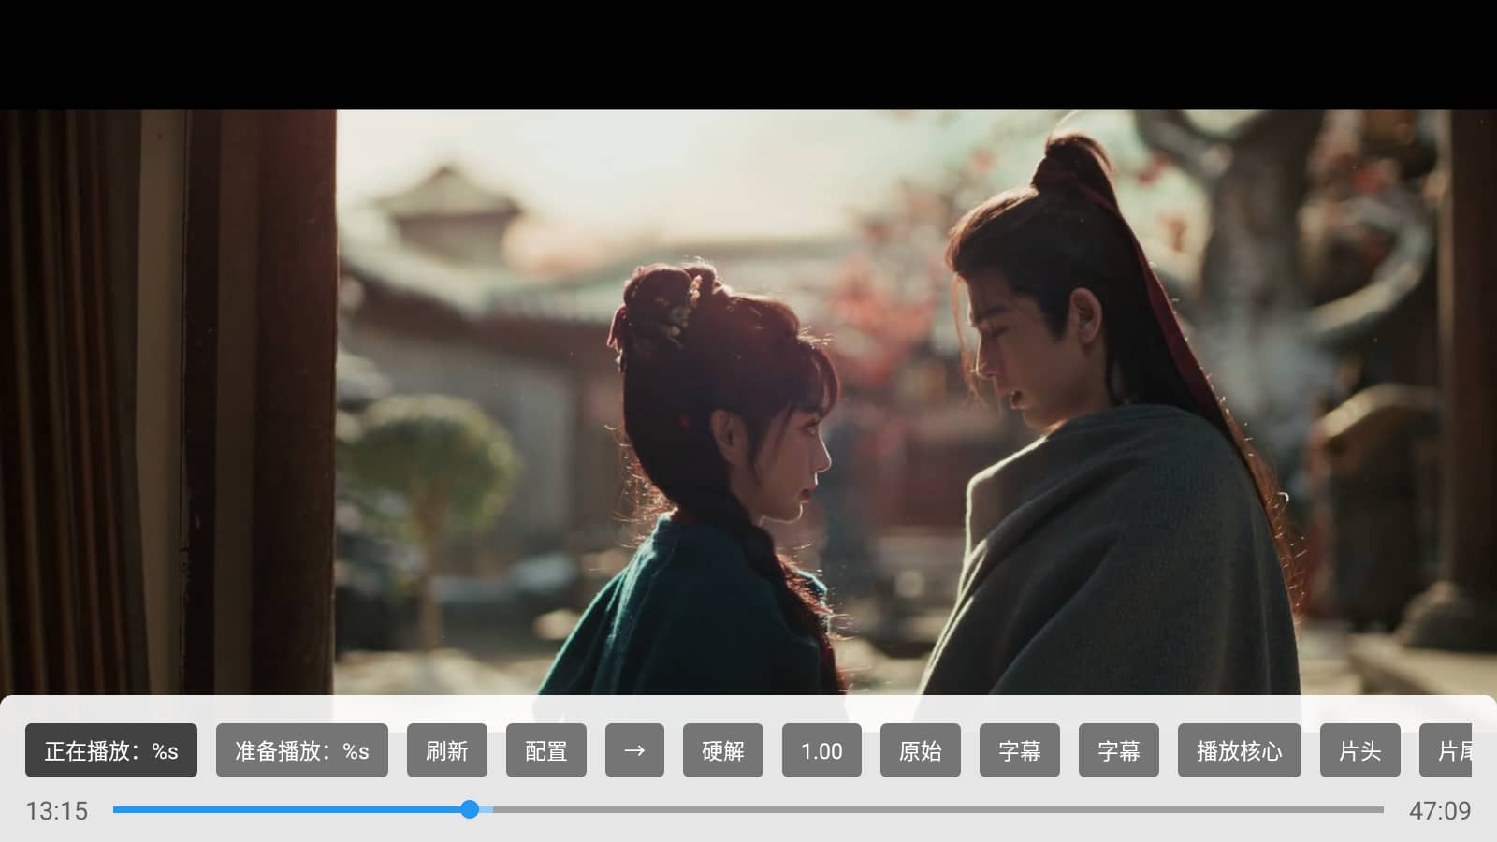Viewport: 1497px width, 842px height.
Task: Click the right arrow → button
Action: 634,750
